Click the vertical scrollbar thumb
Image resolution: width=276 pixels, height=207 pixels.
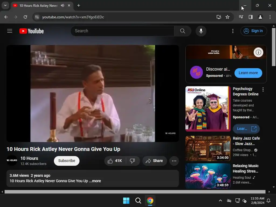[x=274, y=47]
